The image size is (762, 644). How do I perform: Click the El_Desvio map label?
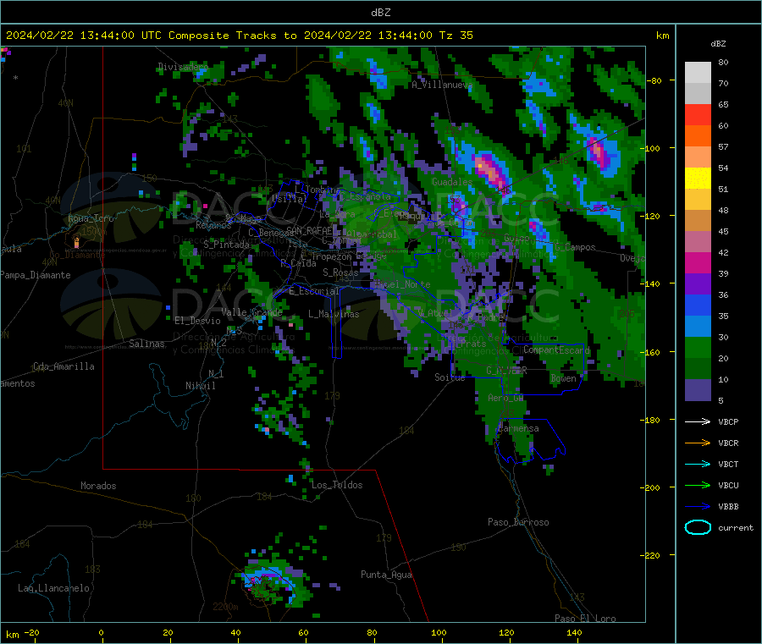197,321
